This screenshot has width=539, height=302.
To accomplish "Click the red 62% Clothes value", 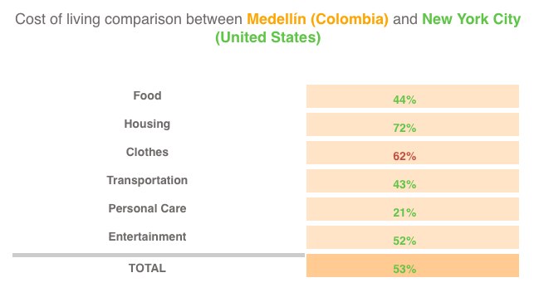I will (x=404, y=156).
